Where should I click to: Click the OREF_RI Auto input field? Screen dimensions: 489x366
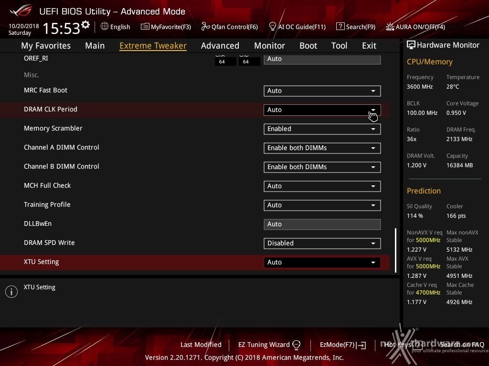(x=322, y=60)
